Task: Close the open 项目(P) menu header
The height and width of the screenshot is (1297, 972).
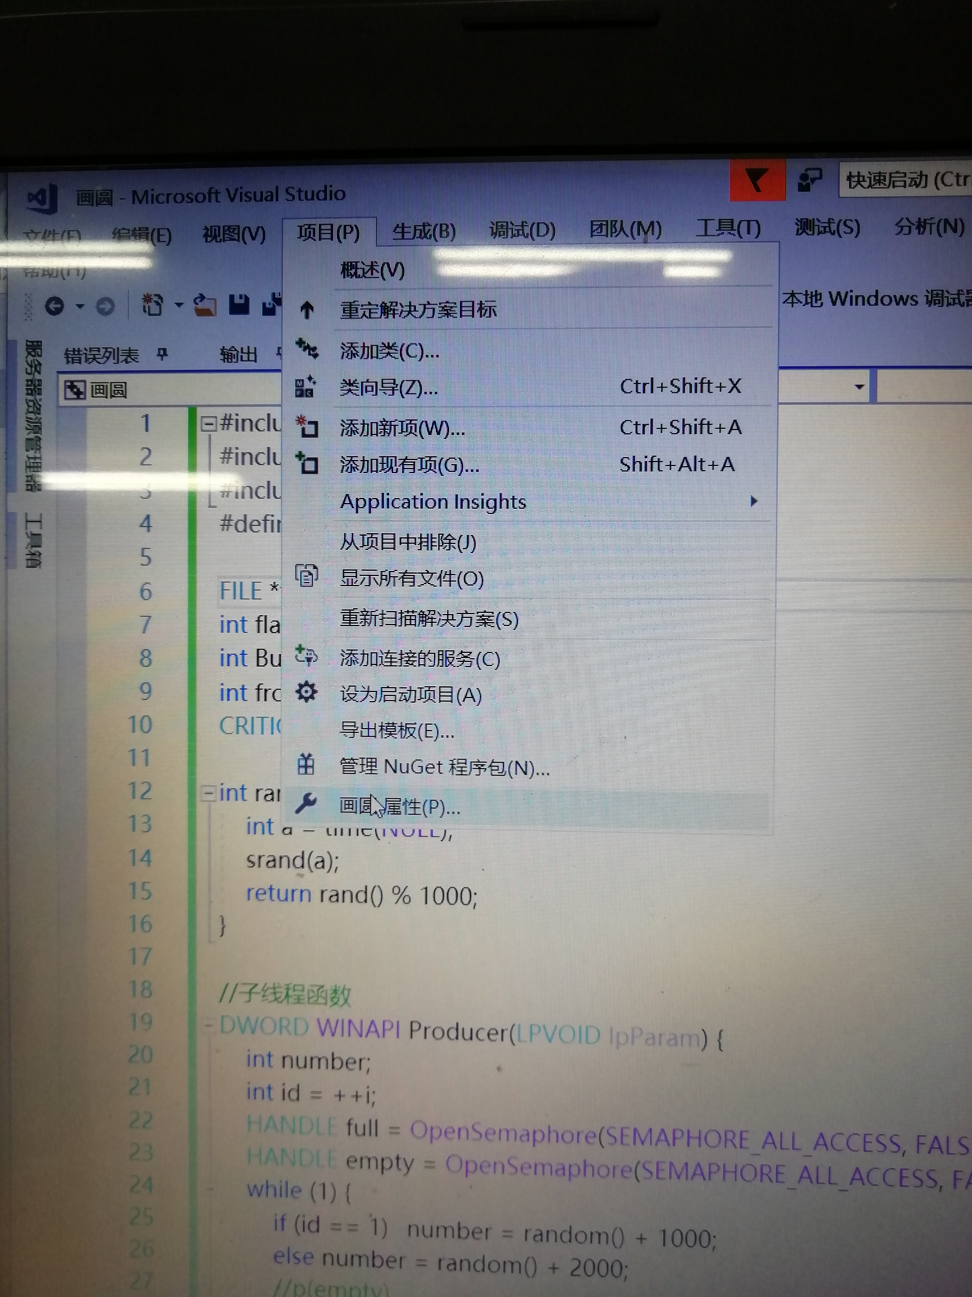Action: pyautogui.click(x=328, y=232)
